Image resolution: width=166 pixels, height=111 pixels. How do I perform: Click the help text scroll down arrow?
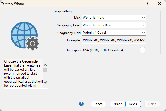[45, 82]
